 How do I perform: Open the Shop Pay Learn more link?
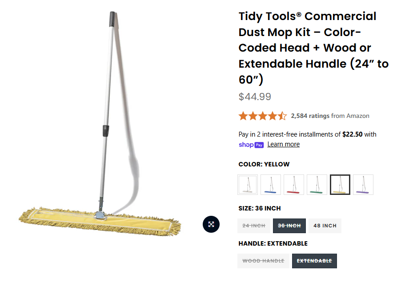point(283,144)
